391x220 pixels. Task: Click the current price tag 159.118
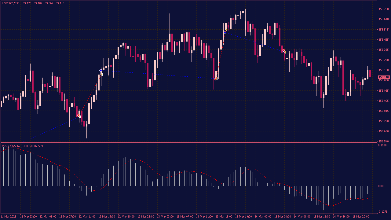[x=384, y=77]
